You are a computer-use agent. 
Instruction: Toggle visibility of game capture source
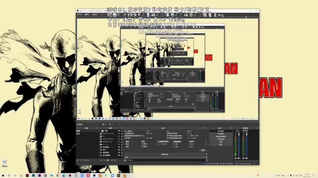[119, 147]
